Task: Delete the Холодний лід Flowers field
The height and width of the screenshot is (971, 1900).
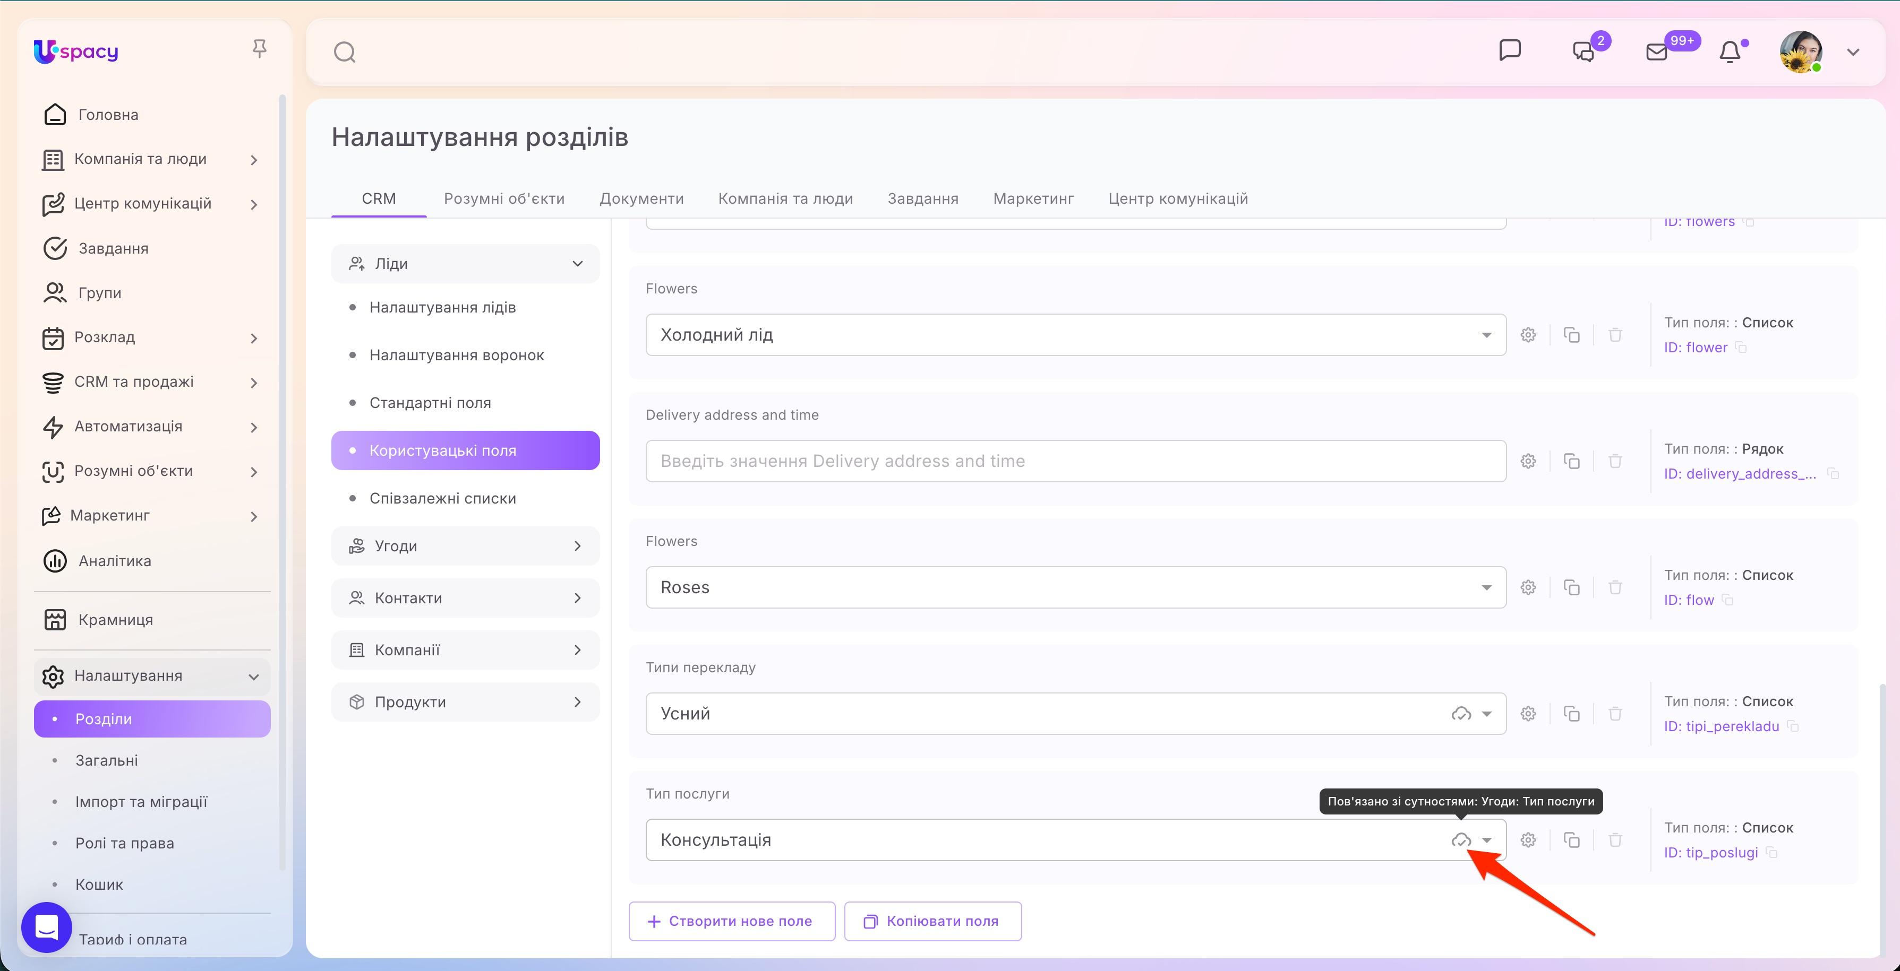Action: point(1615,335)
